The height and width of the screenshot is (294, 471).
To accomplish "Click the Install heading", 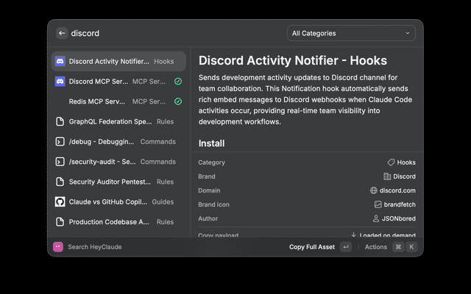I will (x=211, y=143).
